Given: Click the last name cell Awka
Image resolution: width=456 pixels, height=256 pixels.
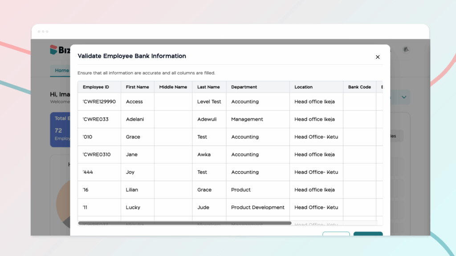Looking at the screenshot, I should [204, 155].
